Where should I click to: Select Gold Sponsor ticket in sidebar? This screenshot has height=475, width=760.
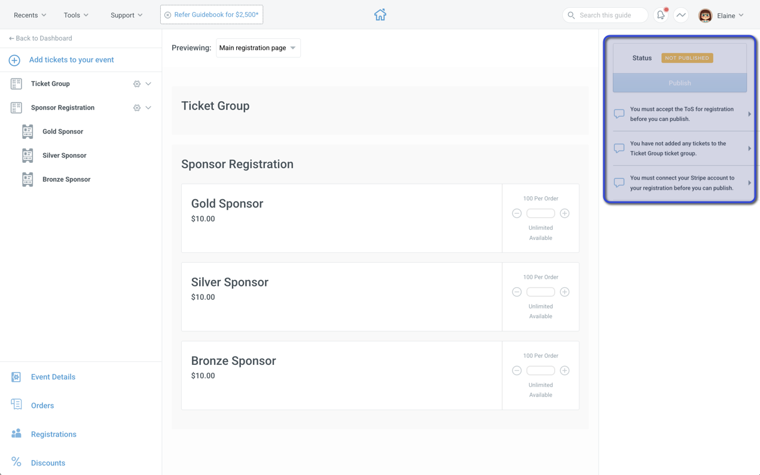pyautogui.click(x=63, y=132)
